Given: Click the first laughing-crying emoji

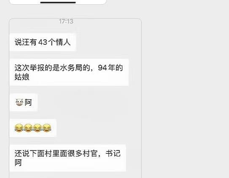Looking at the screenshot, I should click(19, 128).
